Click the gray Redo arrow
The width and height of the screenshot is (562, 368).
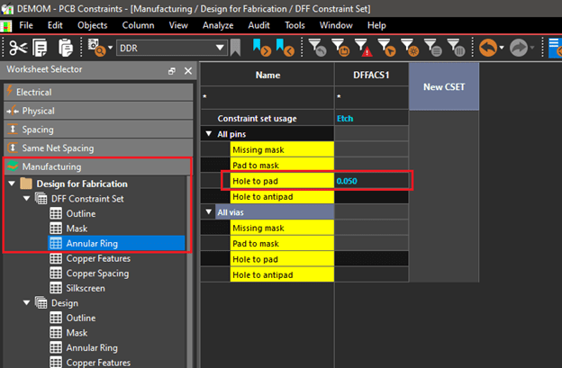(x=519, y=48)
